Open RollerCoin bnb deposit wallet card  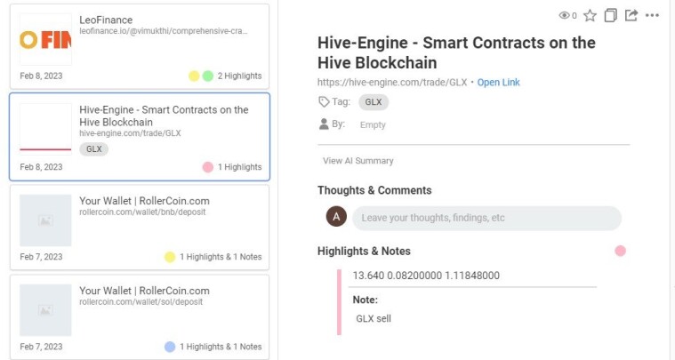pyautogui.click(x=140, y=228)
